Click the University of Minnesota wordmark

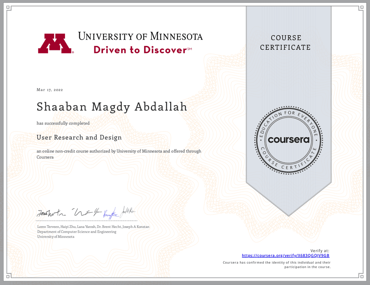coord(141,36)
